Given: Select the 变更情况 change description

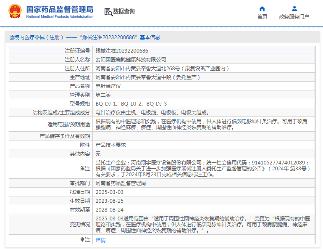Looking at the screenshot, I should 203,225.
